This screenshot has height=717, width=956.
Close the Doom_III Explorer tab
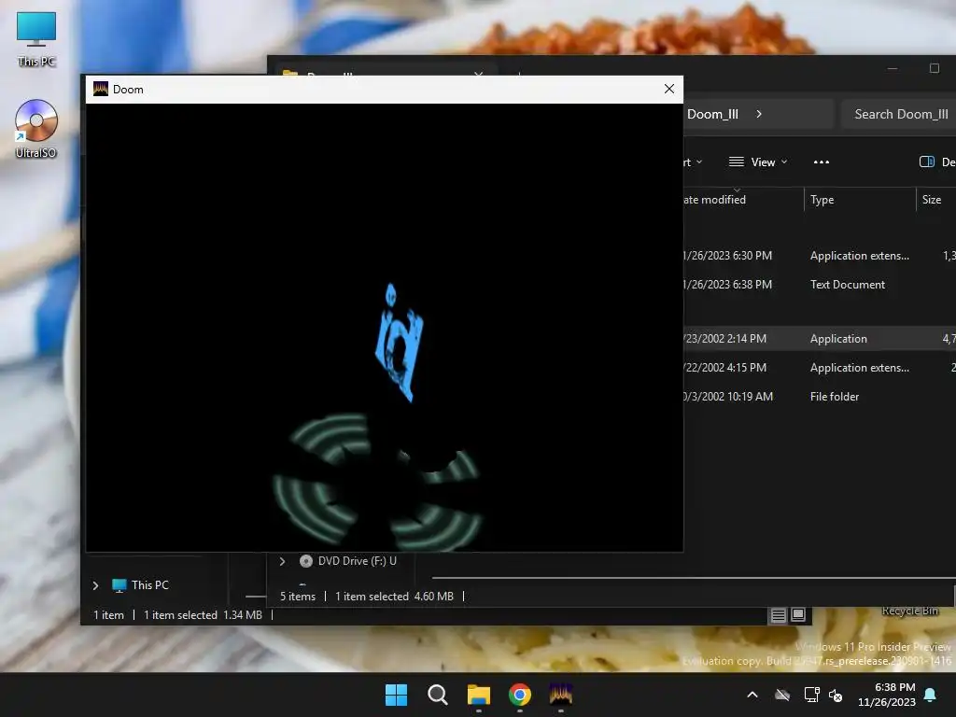click(479, 75)
